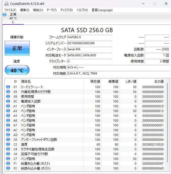Open the ファイル(F) menu
171x174 pixels.
click(x=10, y=10)
